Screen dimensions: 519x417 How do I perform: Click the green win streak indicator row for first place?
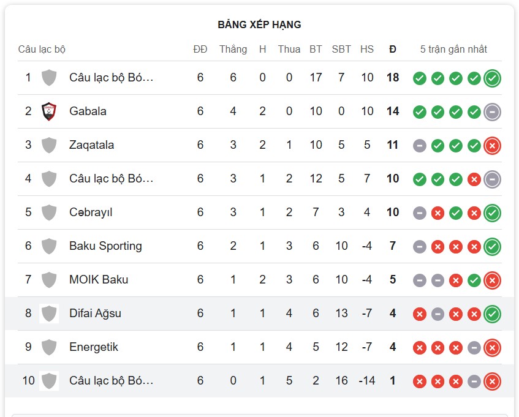[455, 78]
